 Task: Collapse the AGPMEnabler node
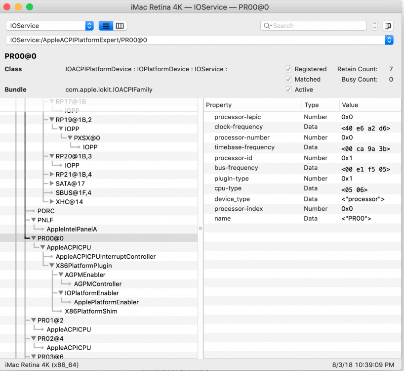[61, 275]
